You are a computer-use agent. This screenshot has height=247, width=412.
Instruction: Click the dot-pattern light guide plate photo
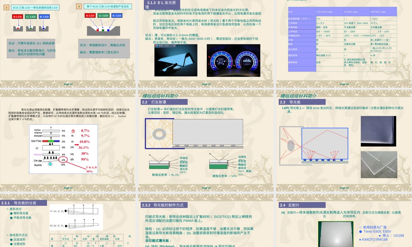tap(378, 131)
